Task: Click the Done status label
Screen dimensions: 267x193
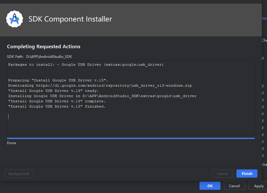Action: [11, 143]
